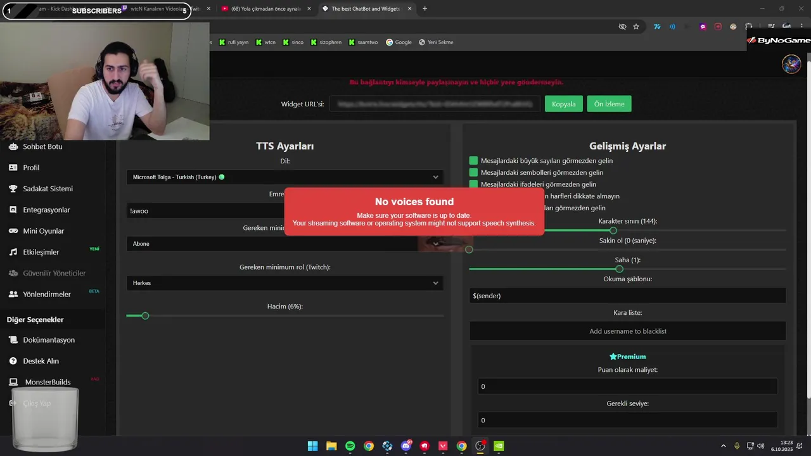The height and width of the screenshot is (456, 811).
Task: Adjust the Saha slider handle
Action: pyautogui.click(x=619, y=269)
